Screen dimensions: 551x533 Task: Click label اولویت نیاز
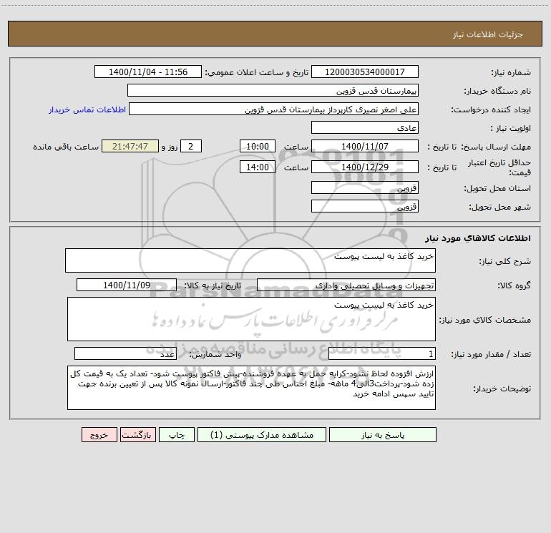pyautogui.click(x=511, y=128)
